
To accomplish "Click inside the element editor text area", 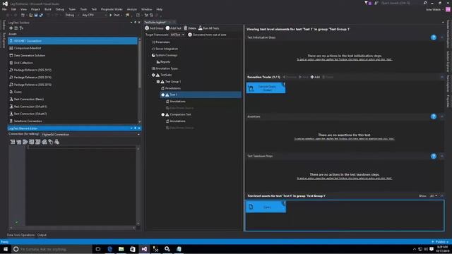I will coord(81,186).
